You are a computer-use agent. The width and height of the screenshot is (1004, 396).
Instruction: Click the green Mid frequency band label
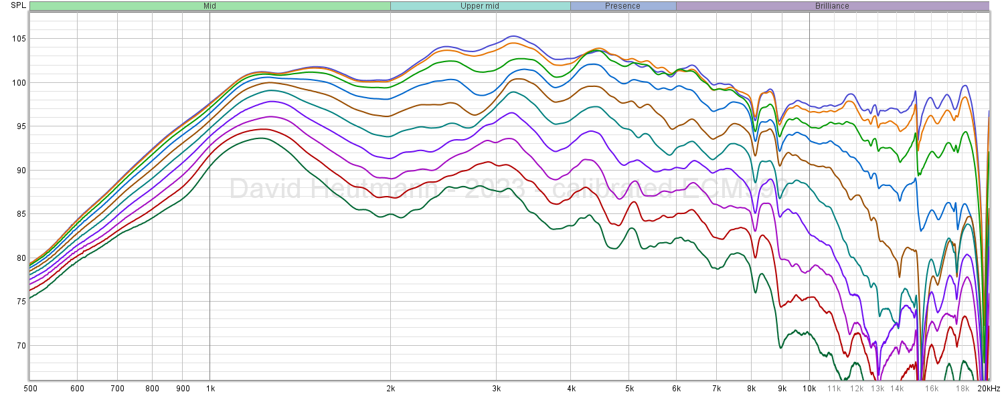210,6
